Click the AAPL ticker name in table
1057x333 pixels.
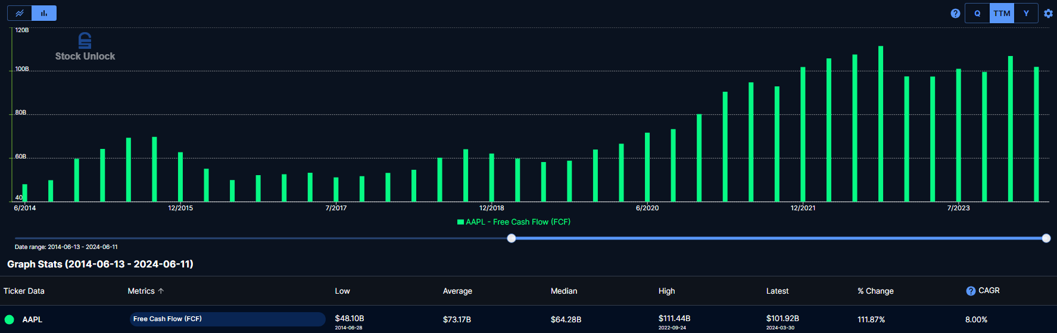[32, 319]
